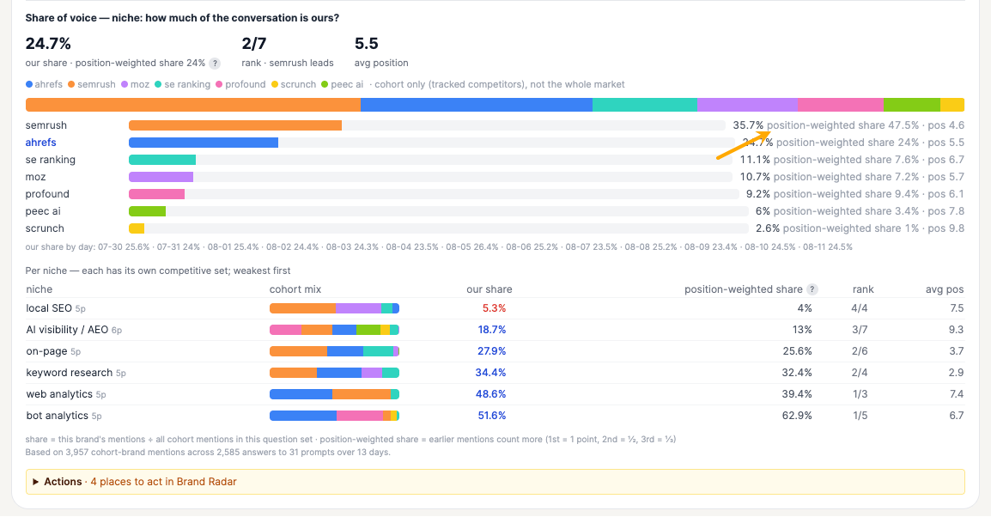Viewport: 991px width, 517px height.
Task: Select the 'AI visibility / AEO' niche row
Action: pyautogui.click(x=495, y=330)
